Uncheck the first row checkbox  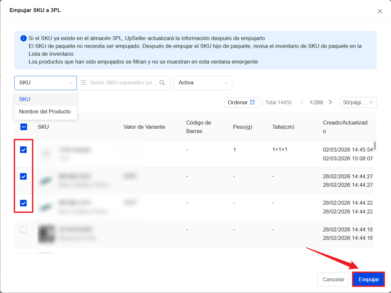coord(23,150)
